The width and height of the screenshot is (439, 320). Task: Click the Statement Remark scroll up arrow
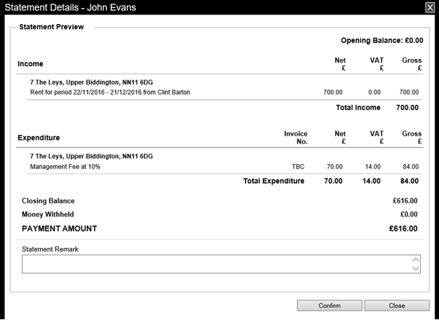coord(416,259)
